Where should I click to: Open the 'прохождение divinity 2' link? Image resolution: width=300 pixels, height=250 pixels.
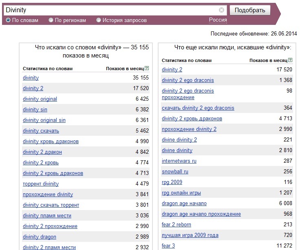coord(189,129)
